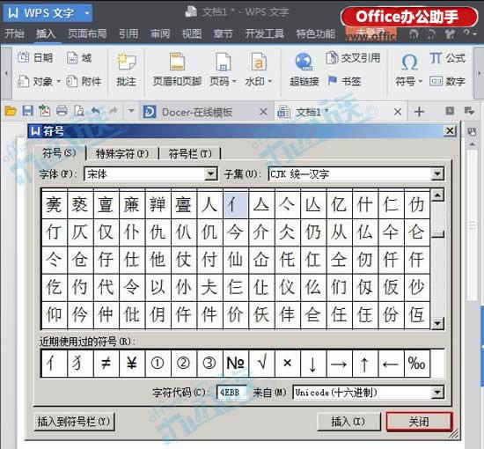Click the symbol grid scrollbar thumb
The width and height of the screenshot is (484, 449).
click(x=437, y=235)
